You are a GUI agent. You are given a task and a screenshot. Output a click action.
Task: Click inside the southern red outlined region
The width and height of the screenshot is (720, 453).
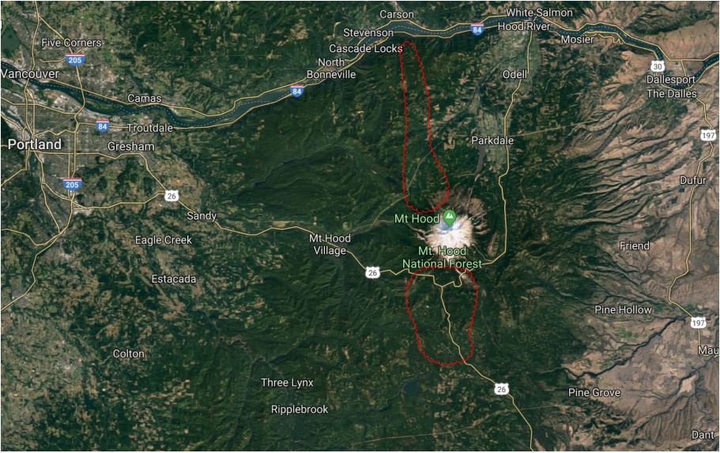coord(441,316)
